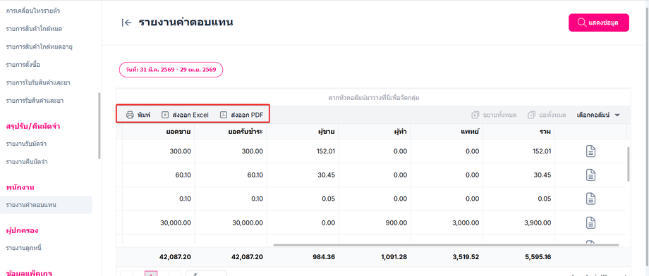Open การเคลื่อนไหวรายตัว in the sidebar
Image resolution: width=649 pixels, height=276 pixels.
click(x=33, y=11)
